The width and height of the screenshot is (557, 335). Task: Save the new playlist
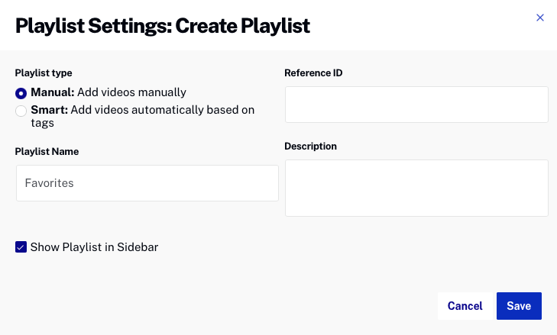click(x=519, y=306)
